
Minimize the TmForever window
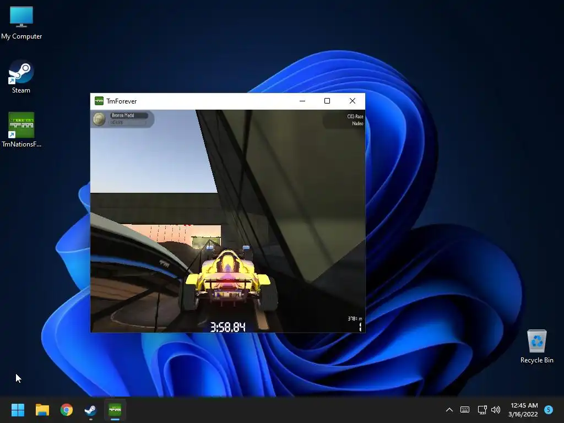(x=302, y=101)
